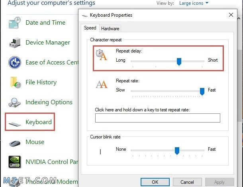The width and height of the screenshot is (243, 187).
Task: Open the Date and Time icon
Action: [x=15, y=23]
